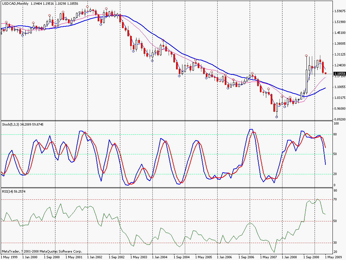Click the 1 Sep 2006 date label

[246, 257]
